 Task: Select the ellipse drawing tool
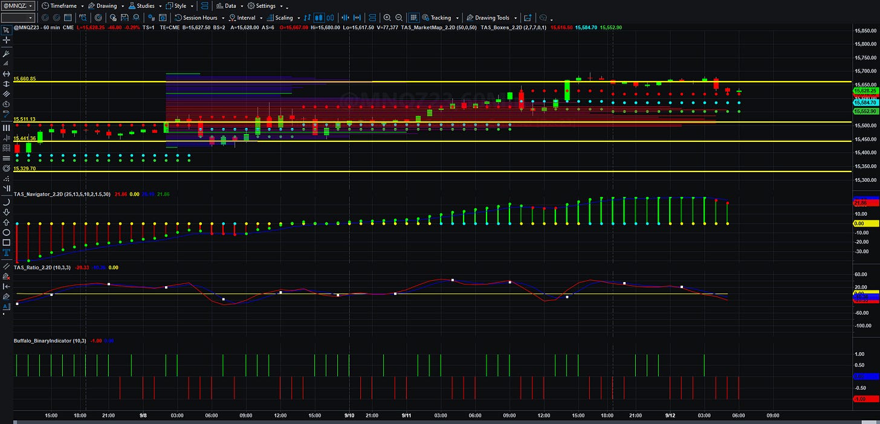coord(6,232)
